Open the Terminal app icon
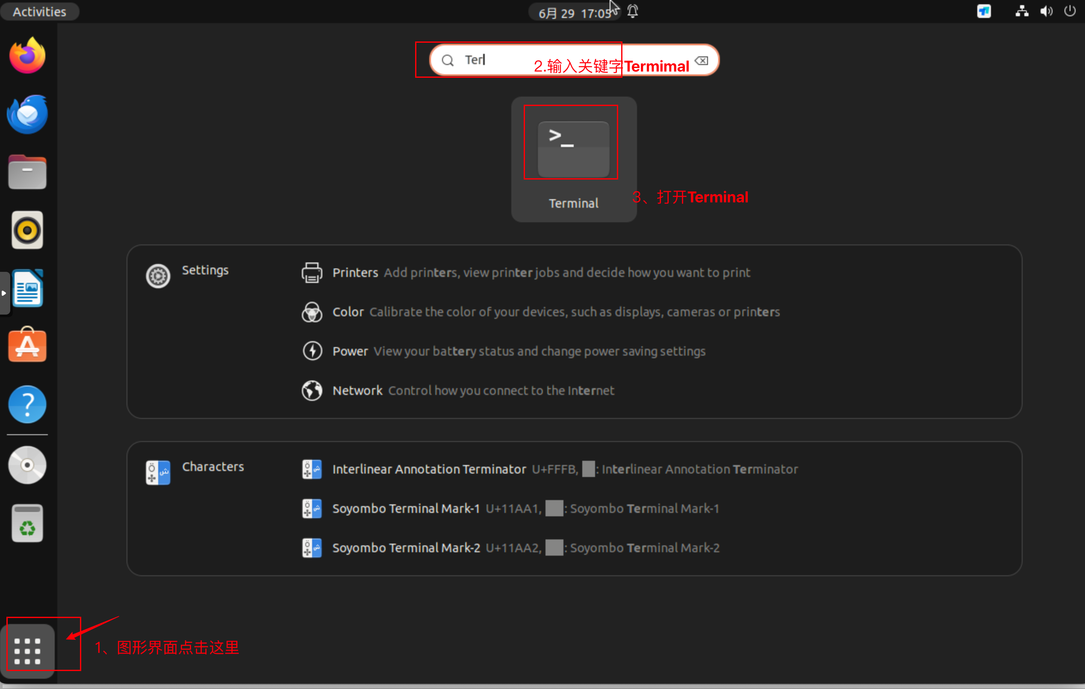1085x689 pixels. coord(573,150)
